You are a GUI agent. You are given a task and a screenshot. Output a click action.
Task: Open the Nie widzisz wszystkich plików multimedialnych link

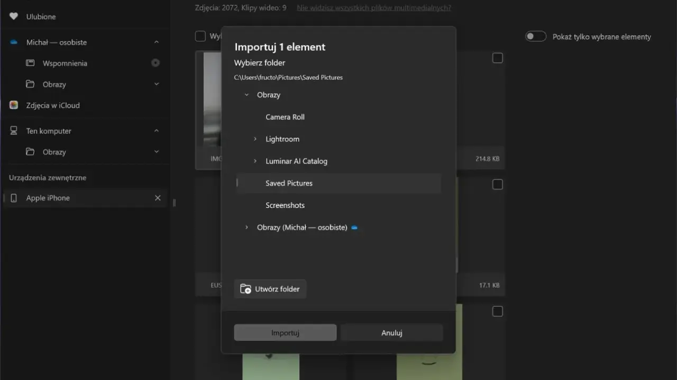(x=374, y=8)
